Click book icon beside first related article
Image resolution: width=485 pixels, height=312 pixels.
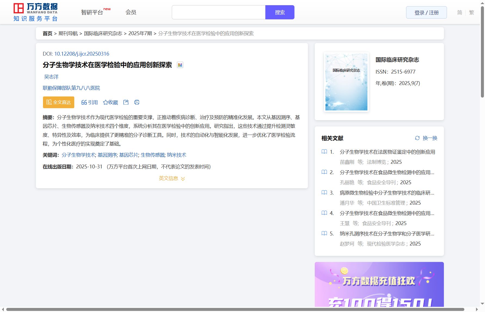click(324, 152)
